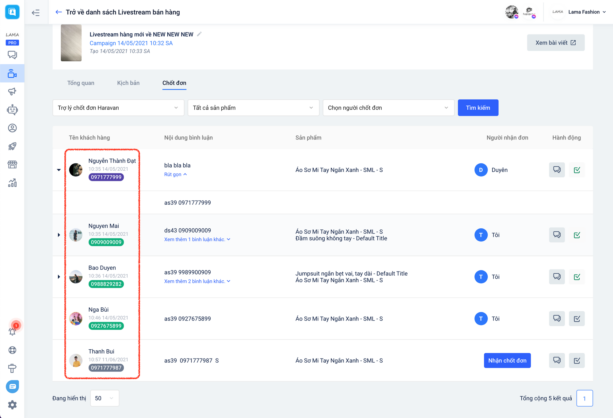Click the settings gear in sidebar
This screenshot has height=418, width=613.
(12, 405)
